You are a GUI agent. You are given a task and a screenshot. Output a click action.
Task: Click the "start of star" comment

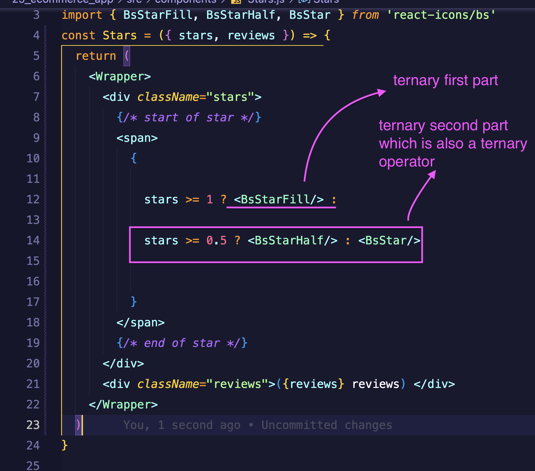coord(189,118)
